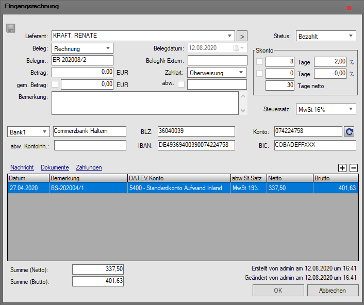The width and height of the screenshot is (364, 305).
Task: Open the Nachricht tab link
Action: [x=22, y=167]
